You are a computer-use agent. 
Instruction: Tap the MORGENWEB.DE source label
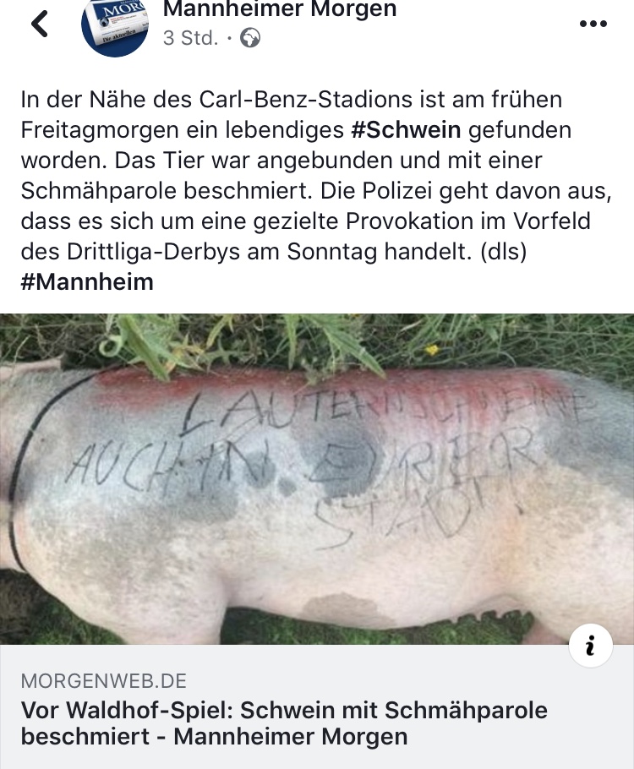coord(103,681)
